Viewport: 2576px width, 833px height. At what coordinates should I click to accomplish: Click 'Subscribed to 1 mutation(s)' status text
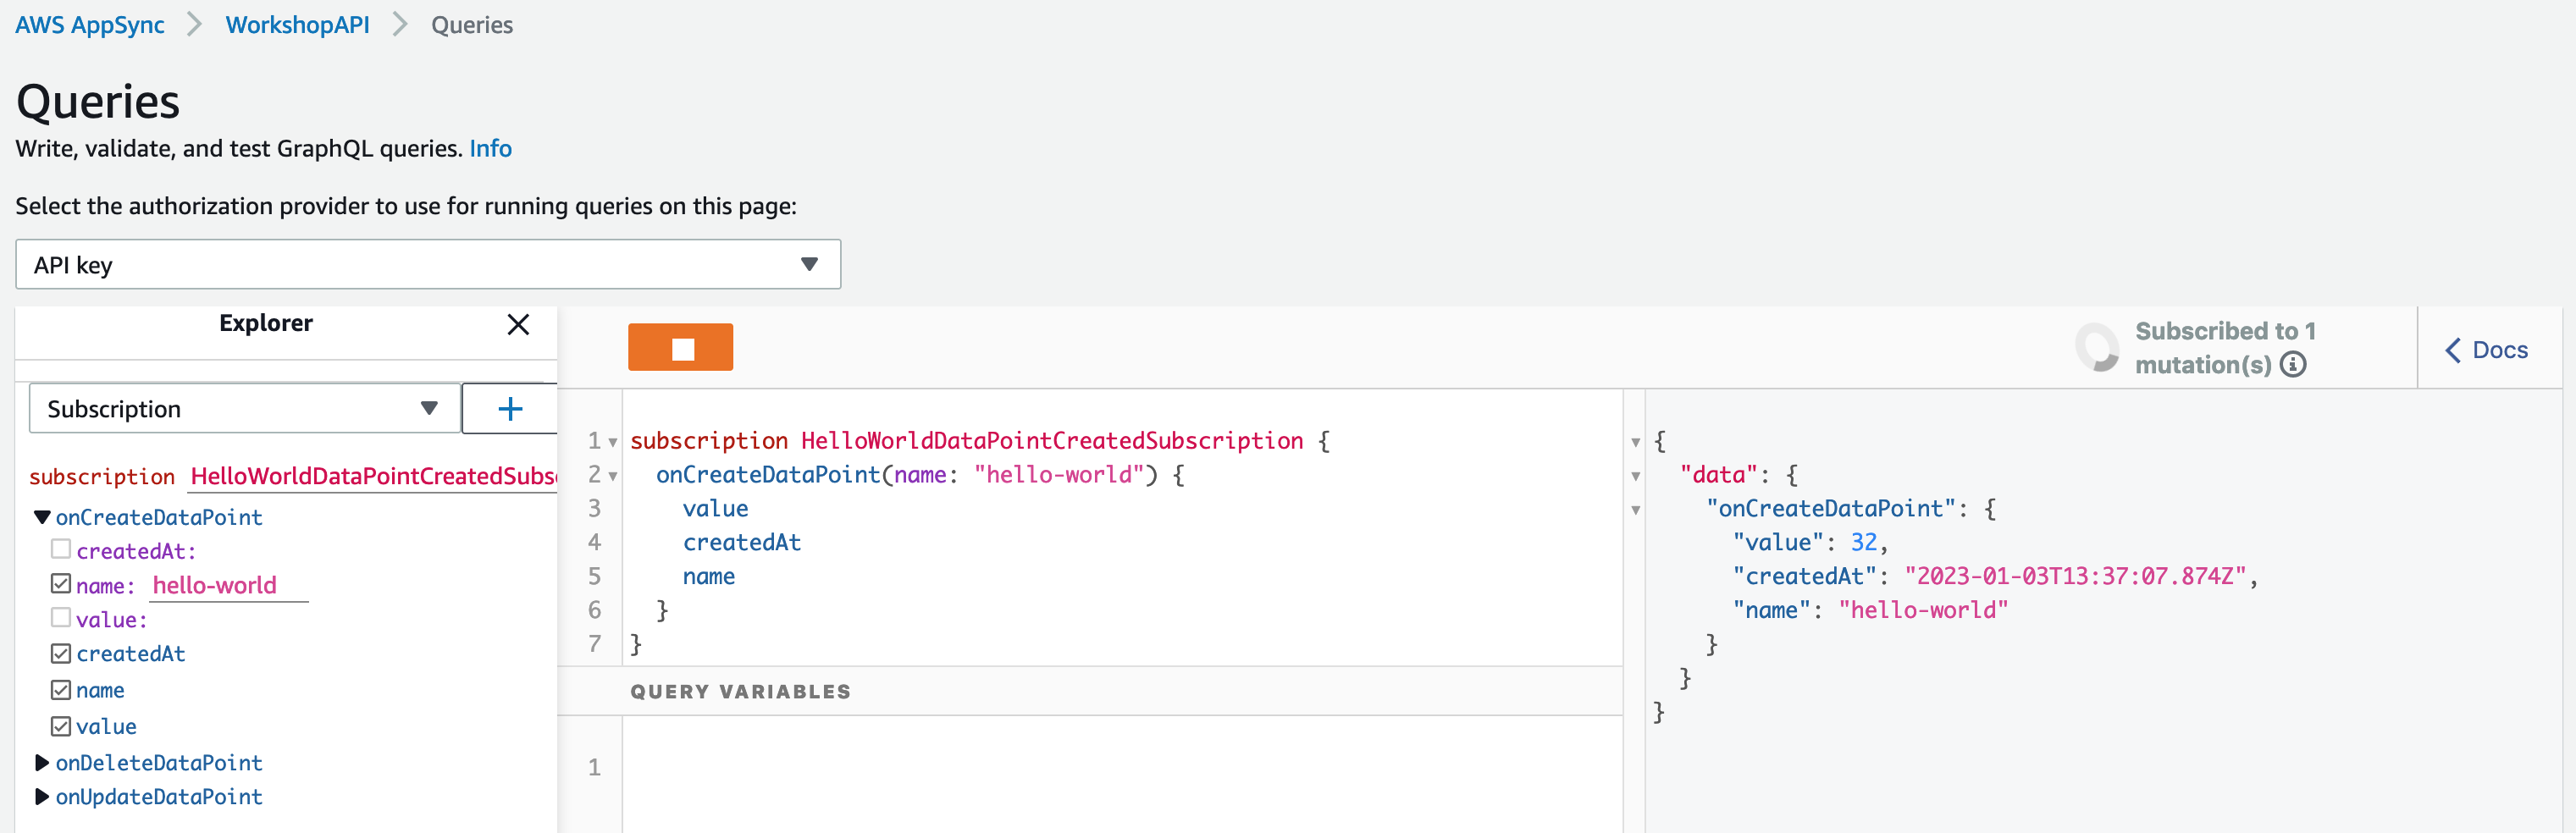(2225, 347)
